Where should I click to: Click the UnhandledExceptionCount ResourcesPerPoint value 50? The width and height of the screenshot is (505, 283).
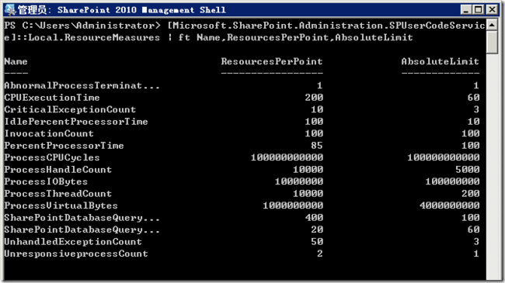[317, 241]
